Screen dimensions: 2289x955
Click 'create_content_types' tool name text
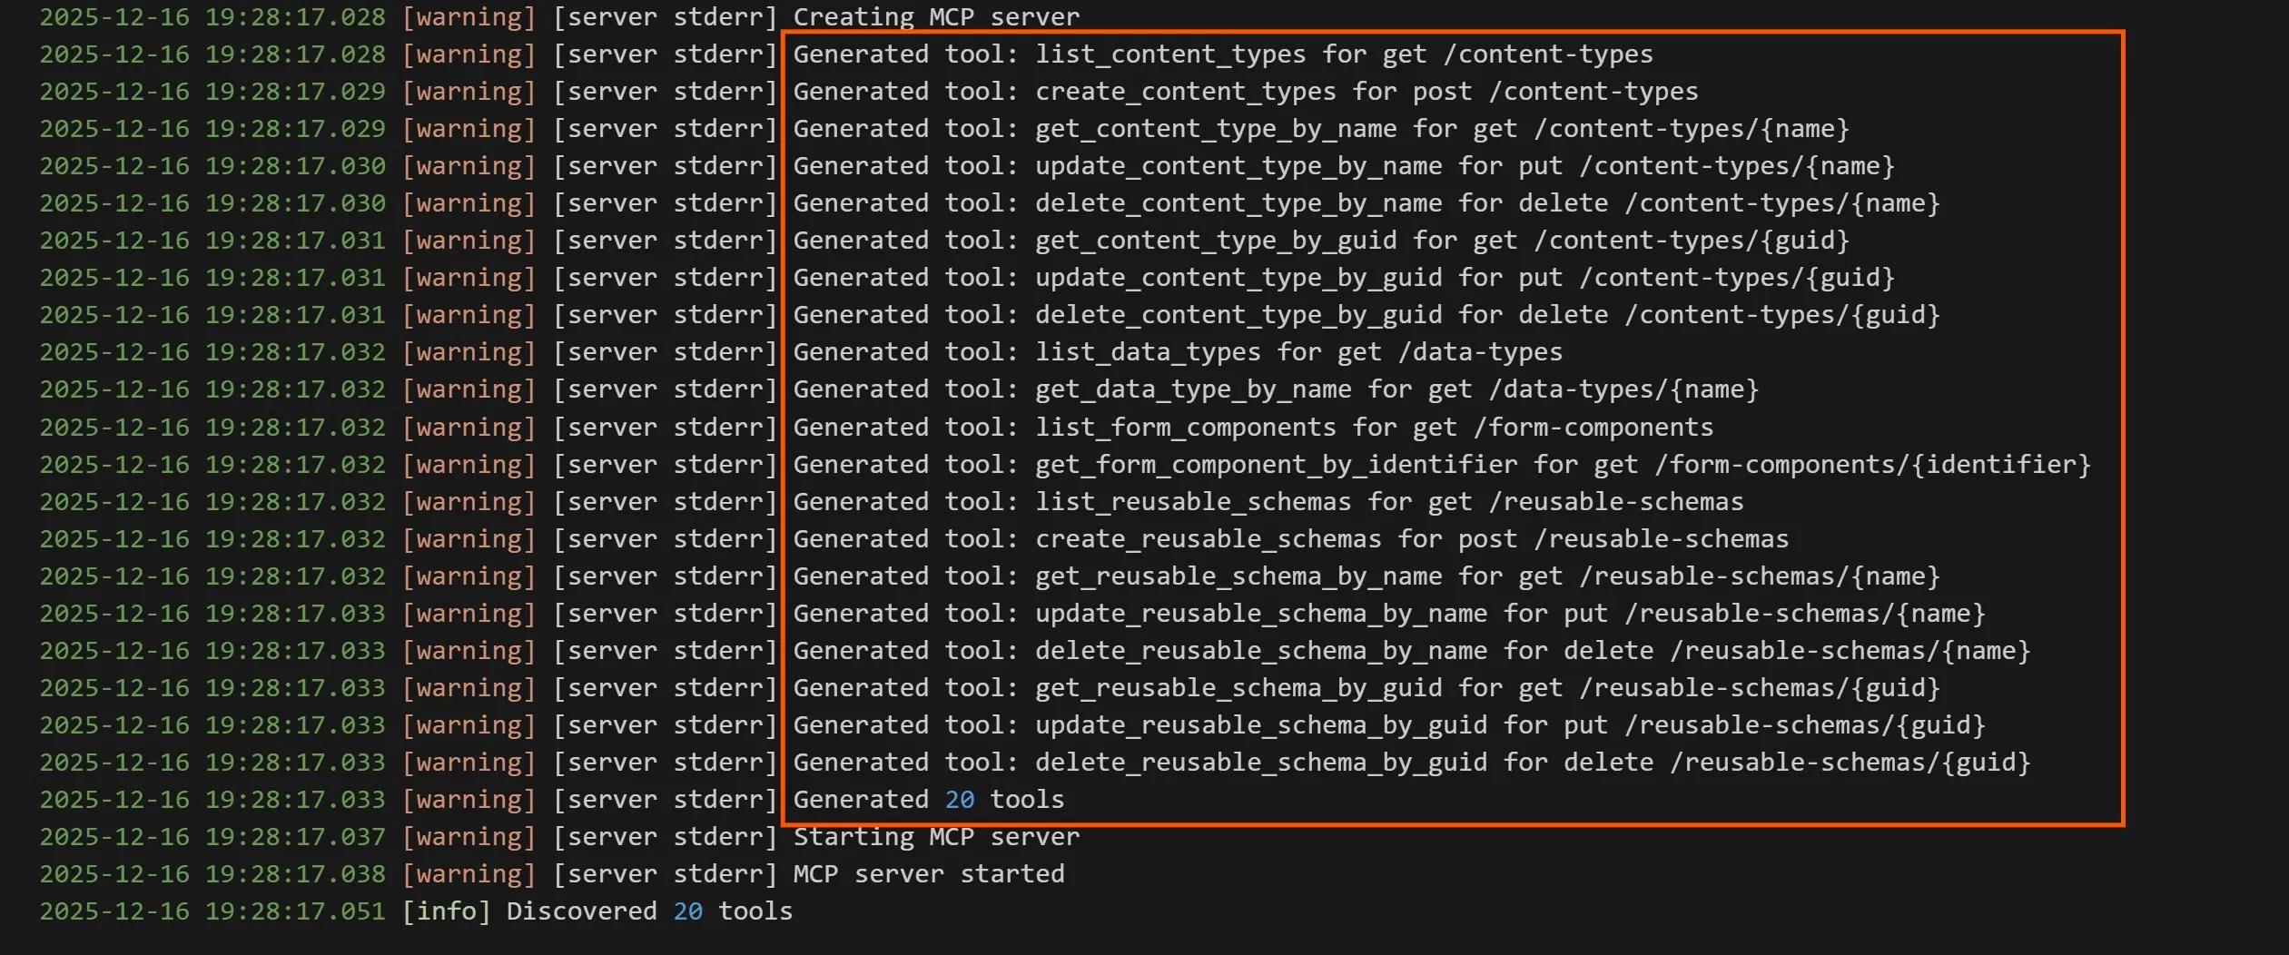tap(1185, 92)
